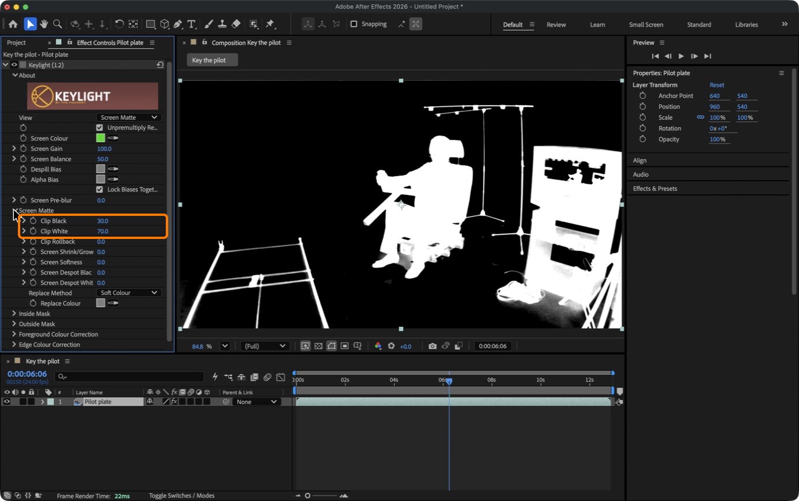Select the Zoom tool
Viewport: 799px width, 501px height.
[x=57, y=24]
